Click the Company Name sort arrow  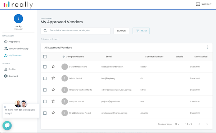(x=63, y=57)
